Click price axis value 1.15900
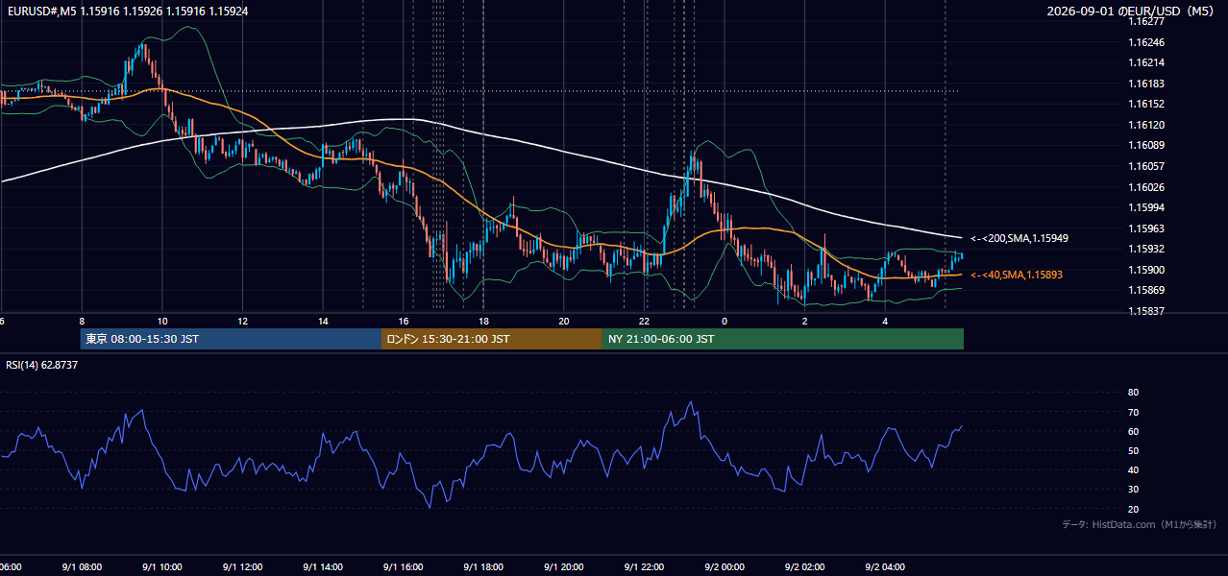The image size is (1228, 576). tap(1146, 270)
